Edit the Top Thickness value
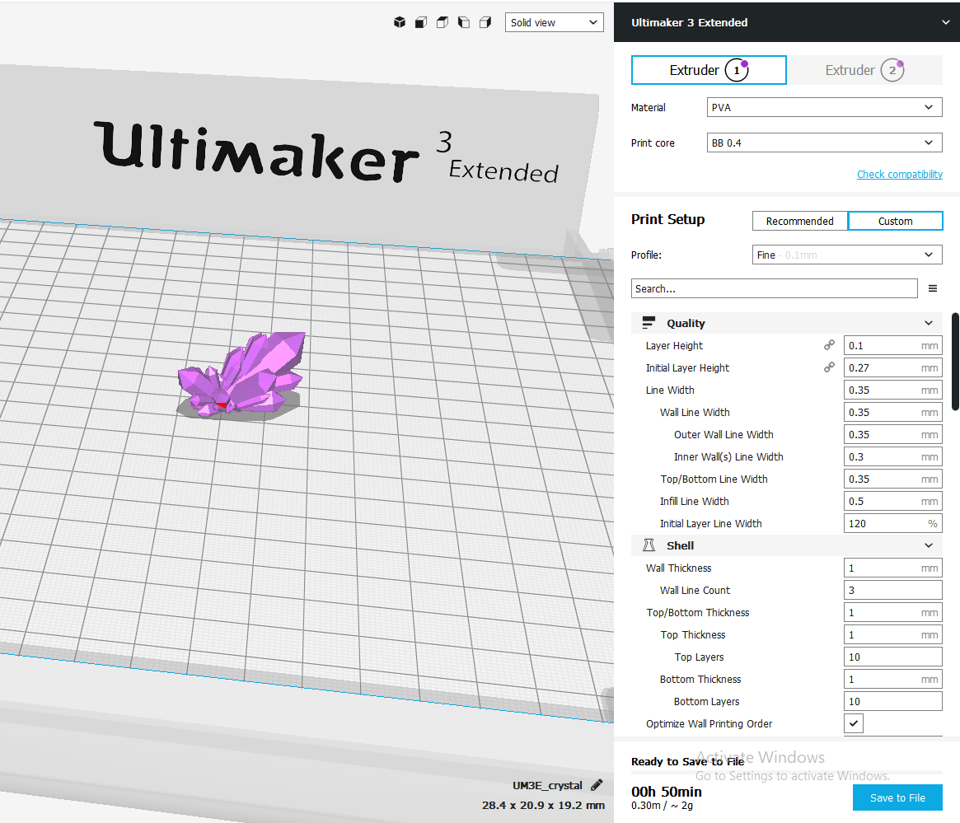960x823 pixels. click(892, 634)
